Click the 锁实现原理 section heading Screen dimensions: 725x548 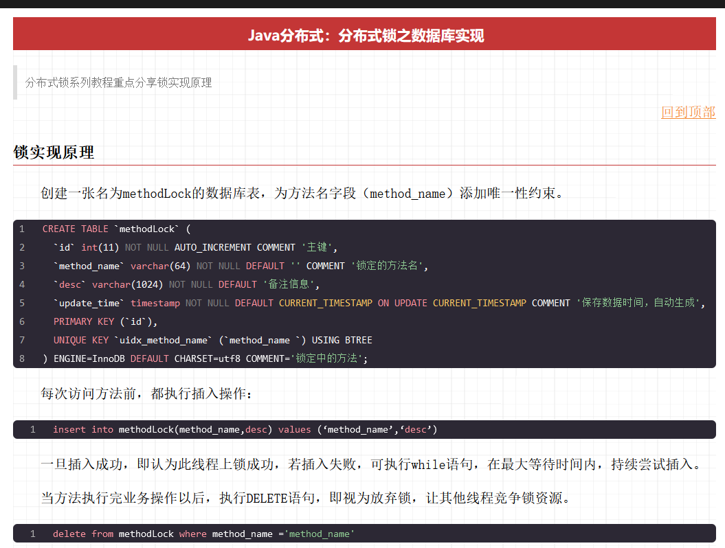click(54, 152)
